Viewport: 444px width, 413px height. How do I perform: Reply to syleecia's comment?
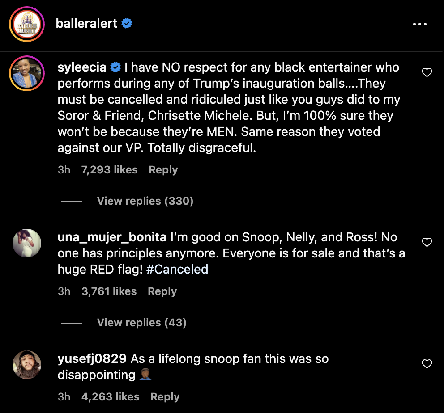[x=163, y=170]
